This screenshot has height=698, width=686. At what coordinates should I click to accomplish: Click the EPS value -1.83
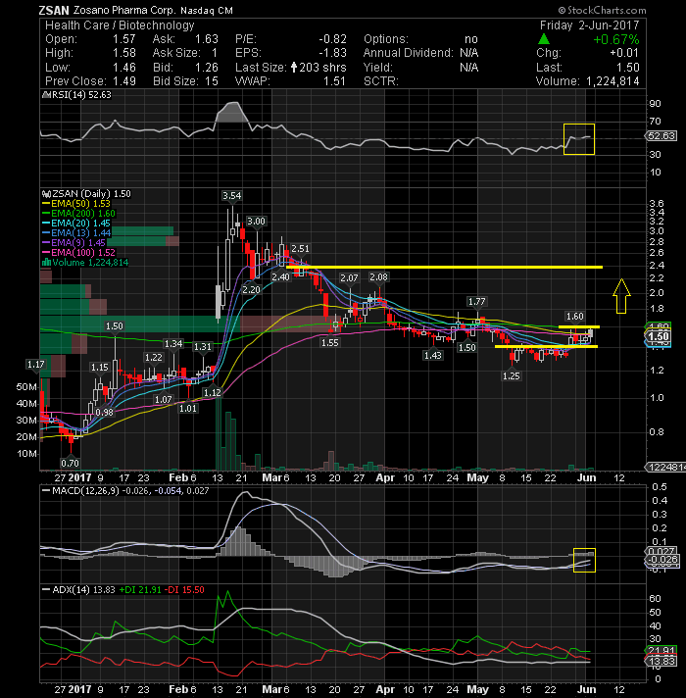[x=332, y=53]
